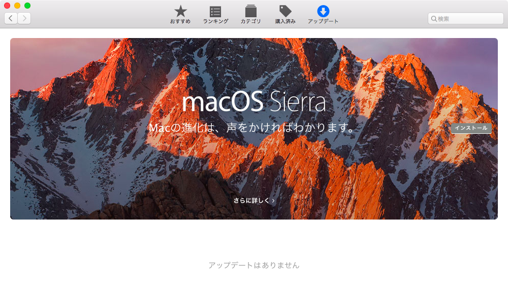Click the Macの進化は tagline text
Image resolution: width=508 pixels, height=289 pixels.
(251, 128)
